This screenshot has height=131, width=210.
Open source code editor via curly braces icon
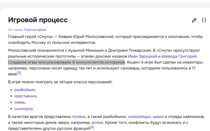point(204,20)
